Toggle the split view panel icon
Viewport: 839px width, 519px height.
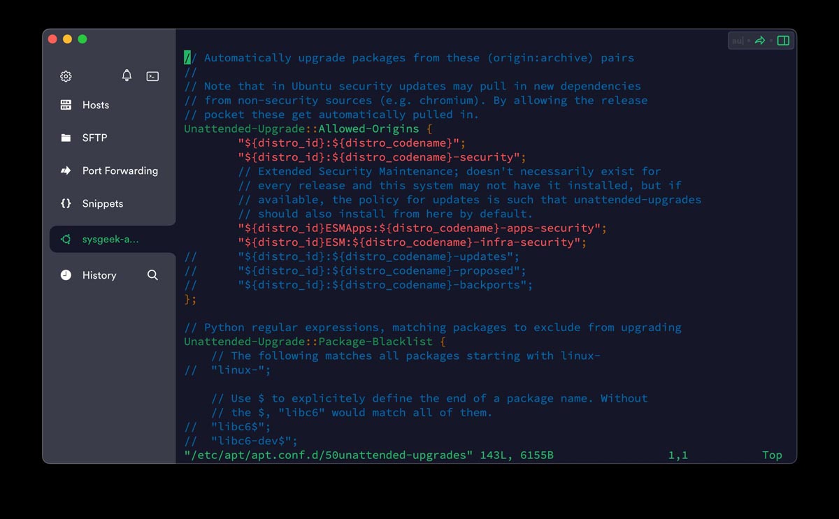pos(783,41)
